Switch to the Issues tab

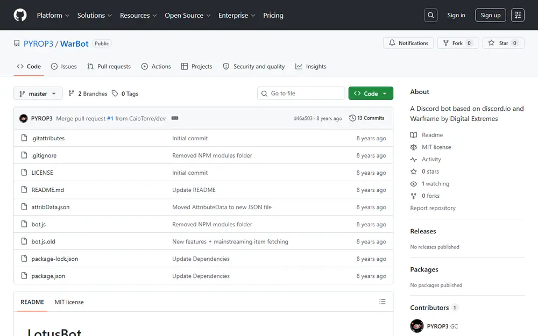click(64, 67)
